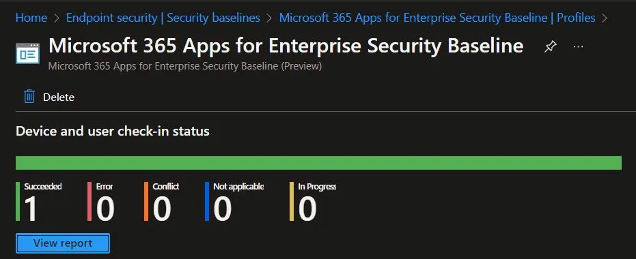Click the security baseline profile icon

[x=27, y=53]
